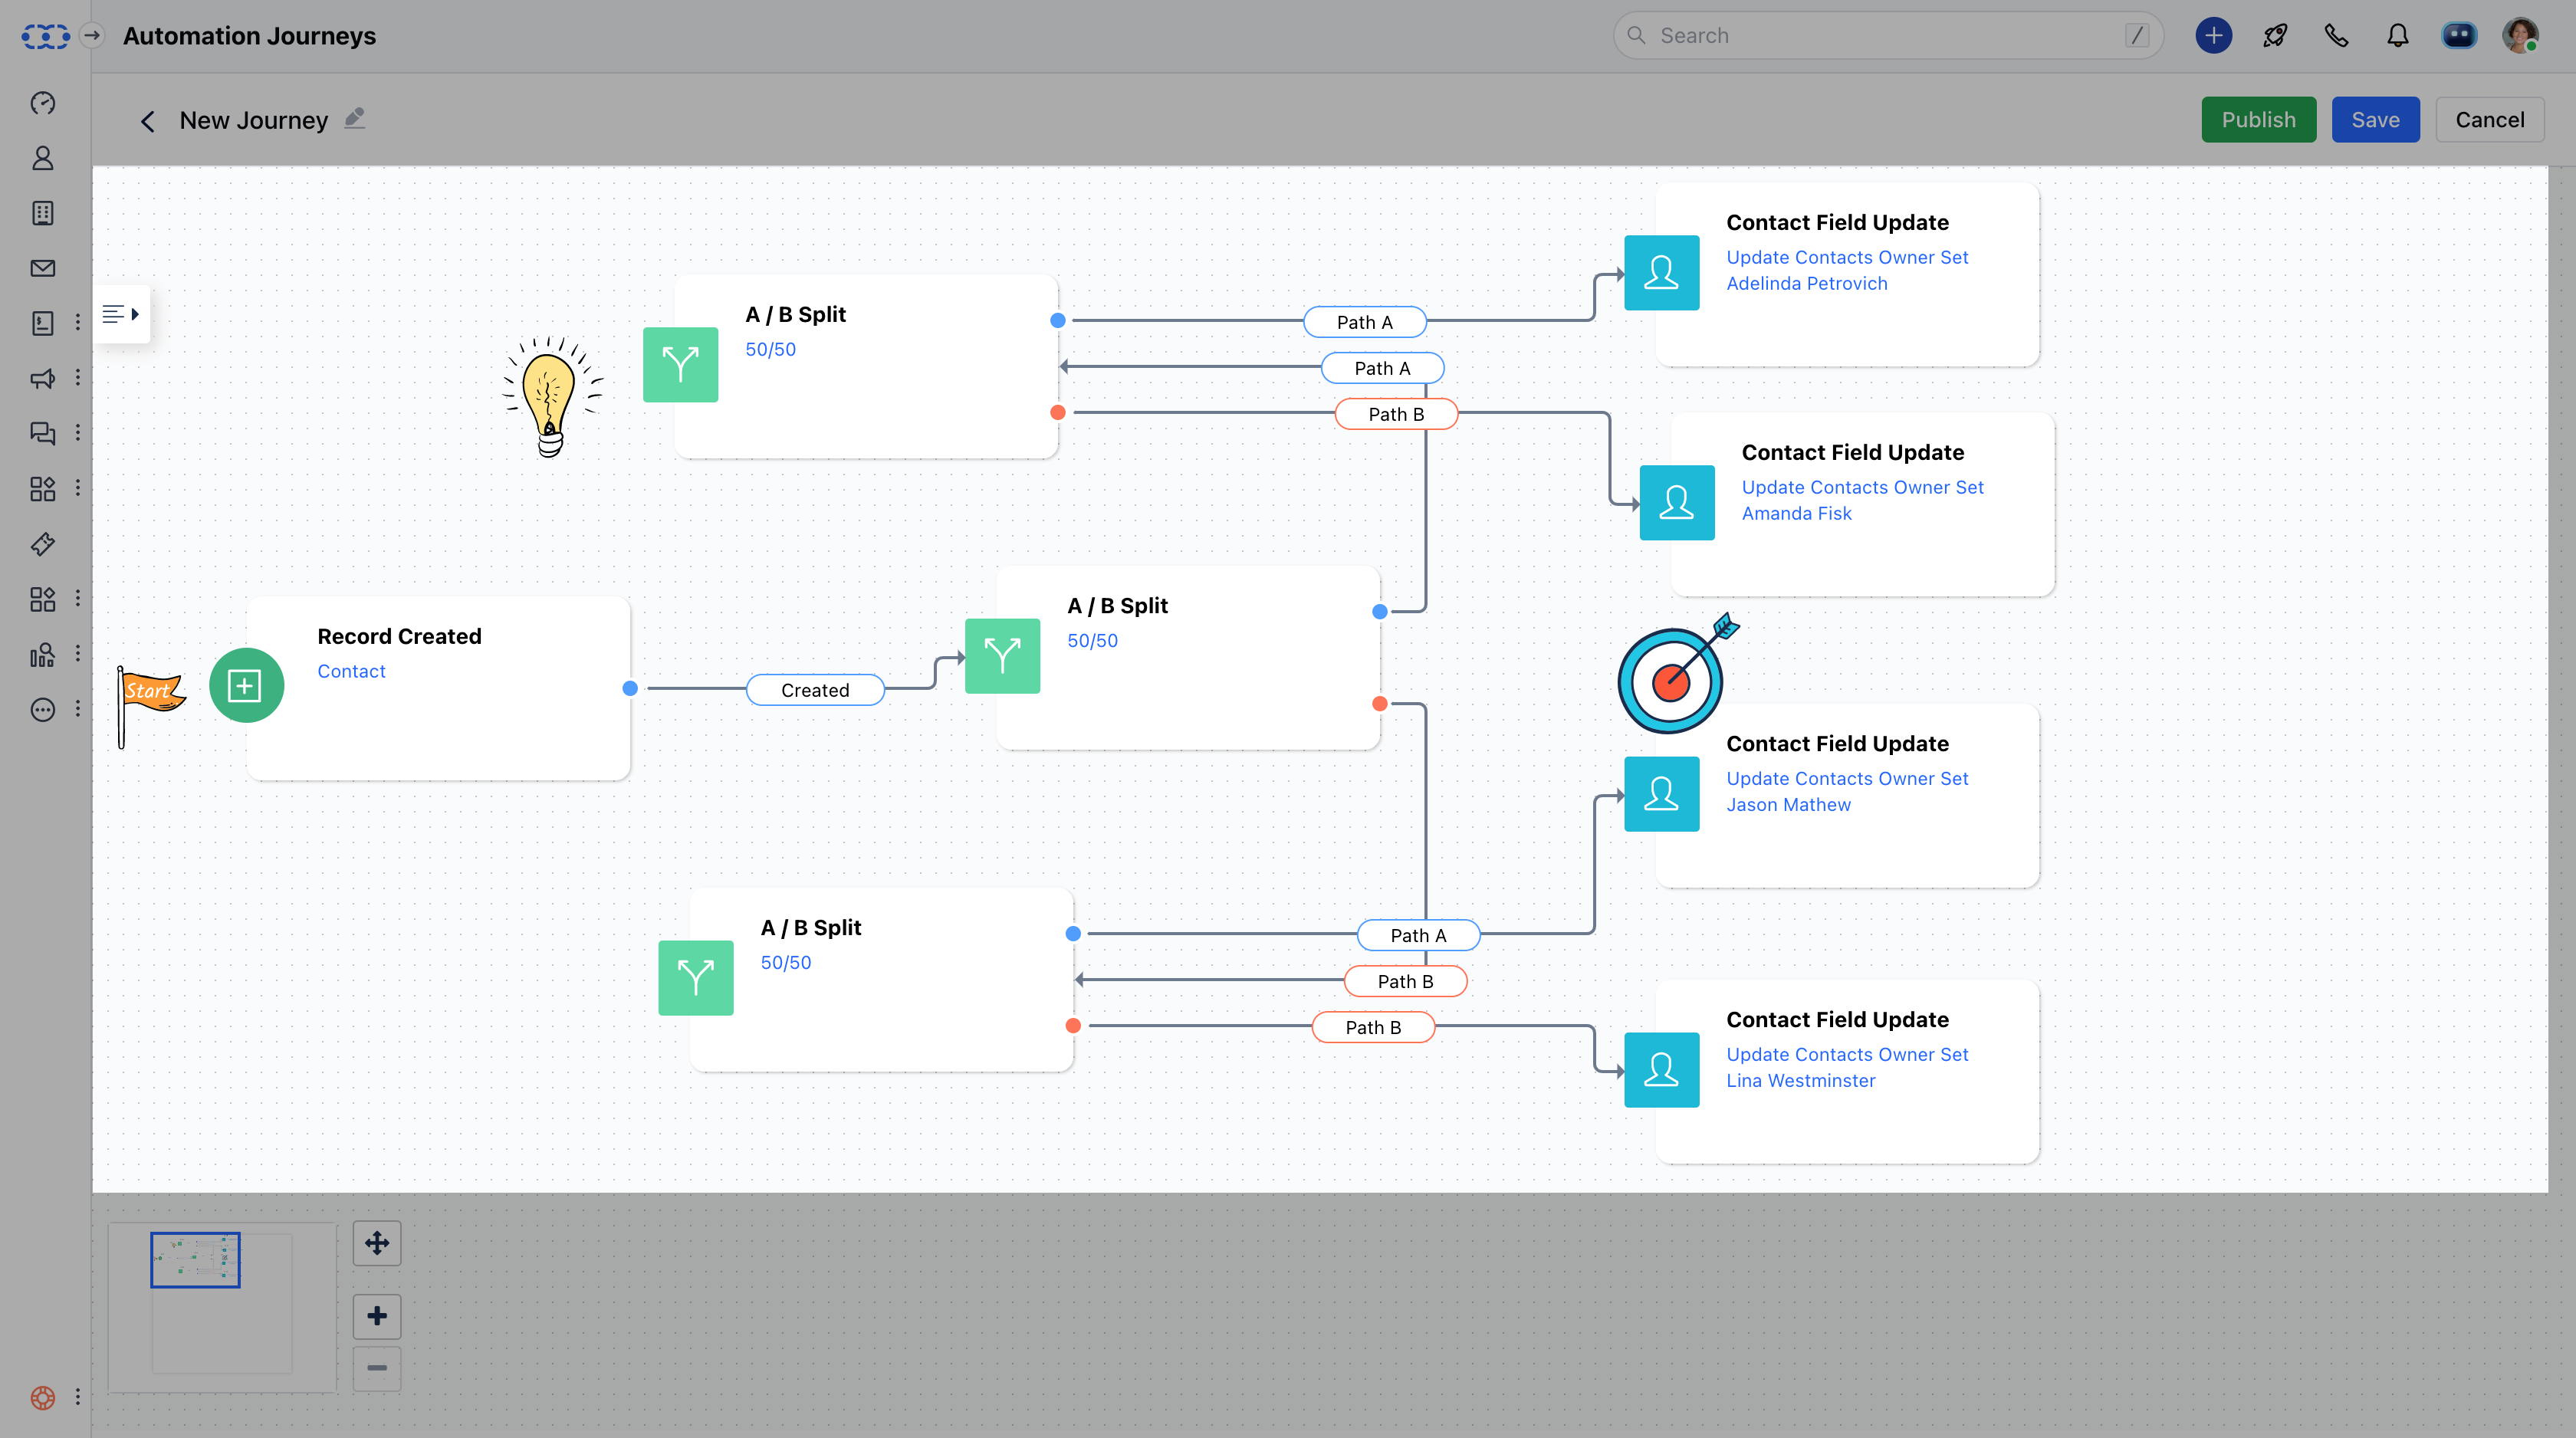
Task: Click the phone call icon in header
Action: (x=2336, y=36)
